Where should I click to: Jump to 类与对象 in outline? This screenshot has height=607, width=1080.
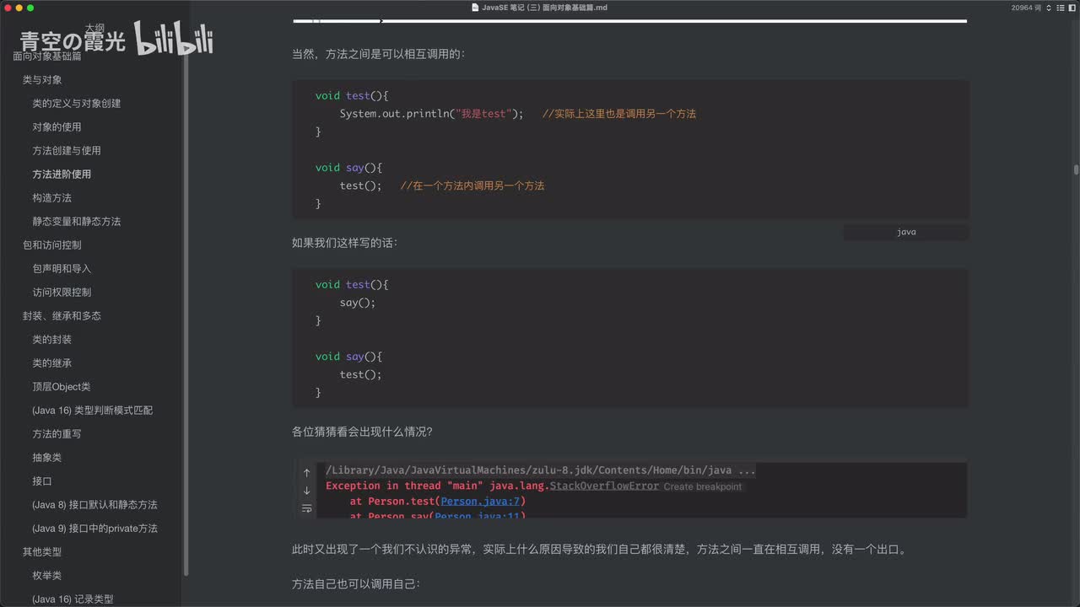pos(42,80)
